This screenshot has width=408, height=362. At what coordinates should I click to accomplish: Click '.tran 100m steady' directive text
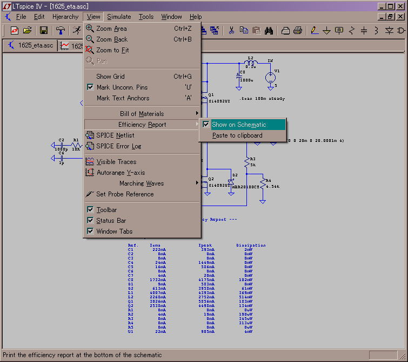tap(262, 99)
